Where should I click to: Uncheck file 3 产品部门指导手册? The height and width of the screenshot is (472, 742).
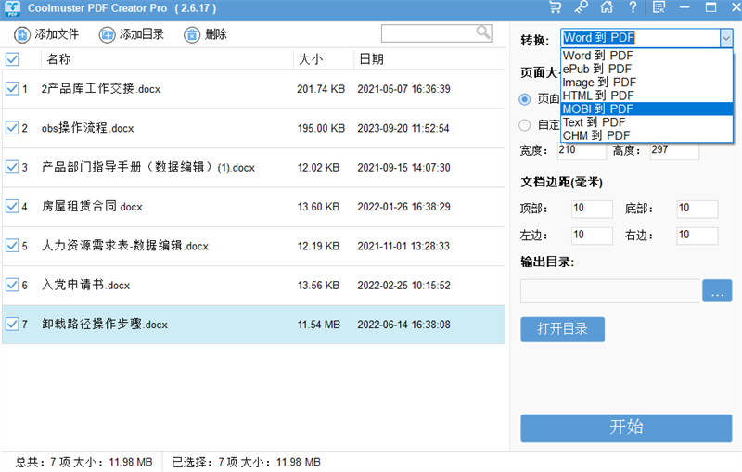click(x=12, y=167)
